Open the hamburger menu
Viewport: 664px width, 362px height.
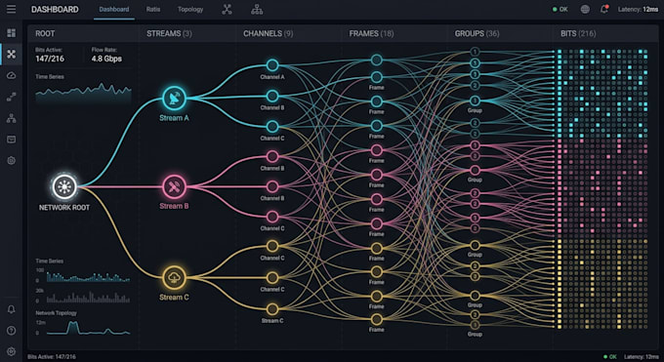pos(11,9)
